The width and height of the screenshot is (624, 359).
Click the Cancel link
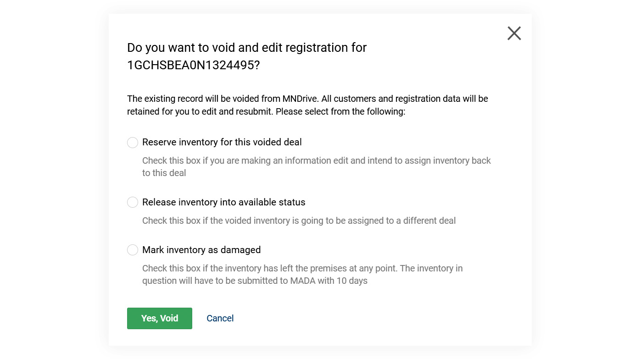(220, 318)
